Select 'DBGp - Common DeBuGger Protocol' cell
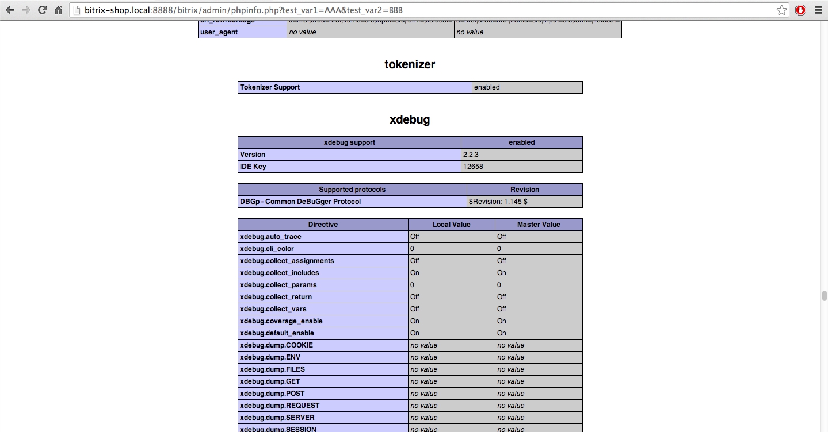Image resolution: width=828 pixels, height=432 pixels. (x=352, y=202)
